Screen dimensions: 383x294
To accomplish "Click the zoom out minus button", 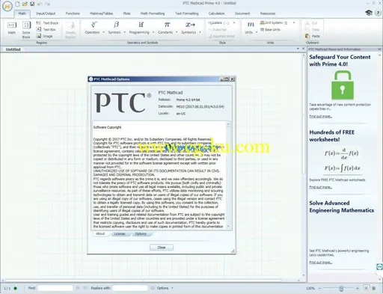I will tap(320, 288).
